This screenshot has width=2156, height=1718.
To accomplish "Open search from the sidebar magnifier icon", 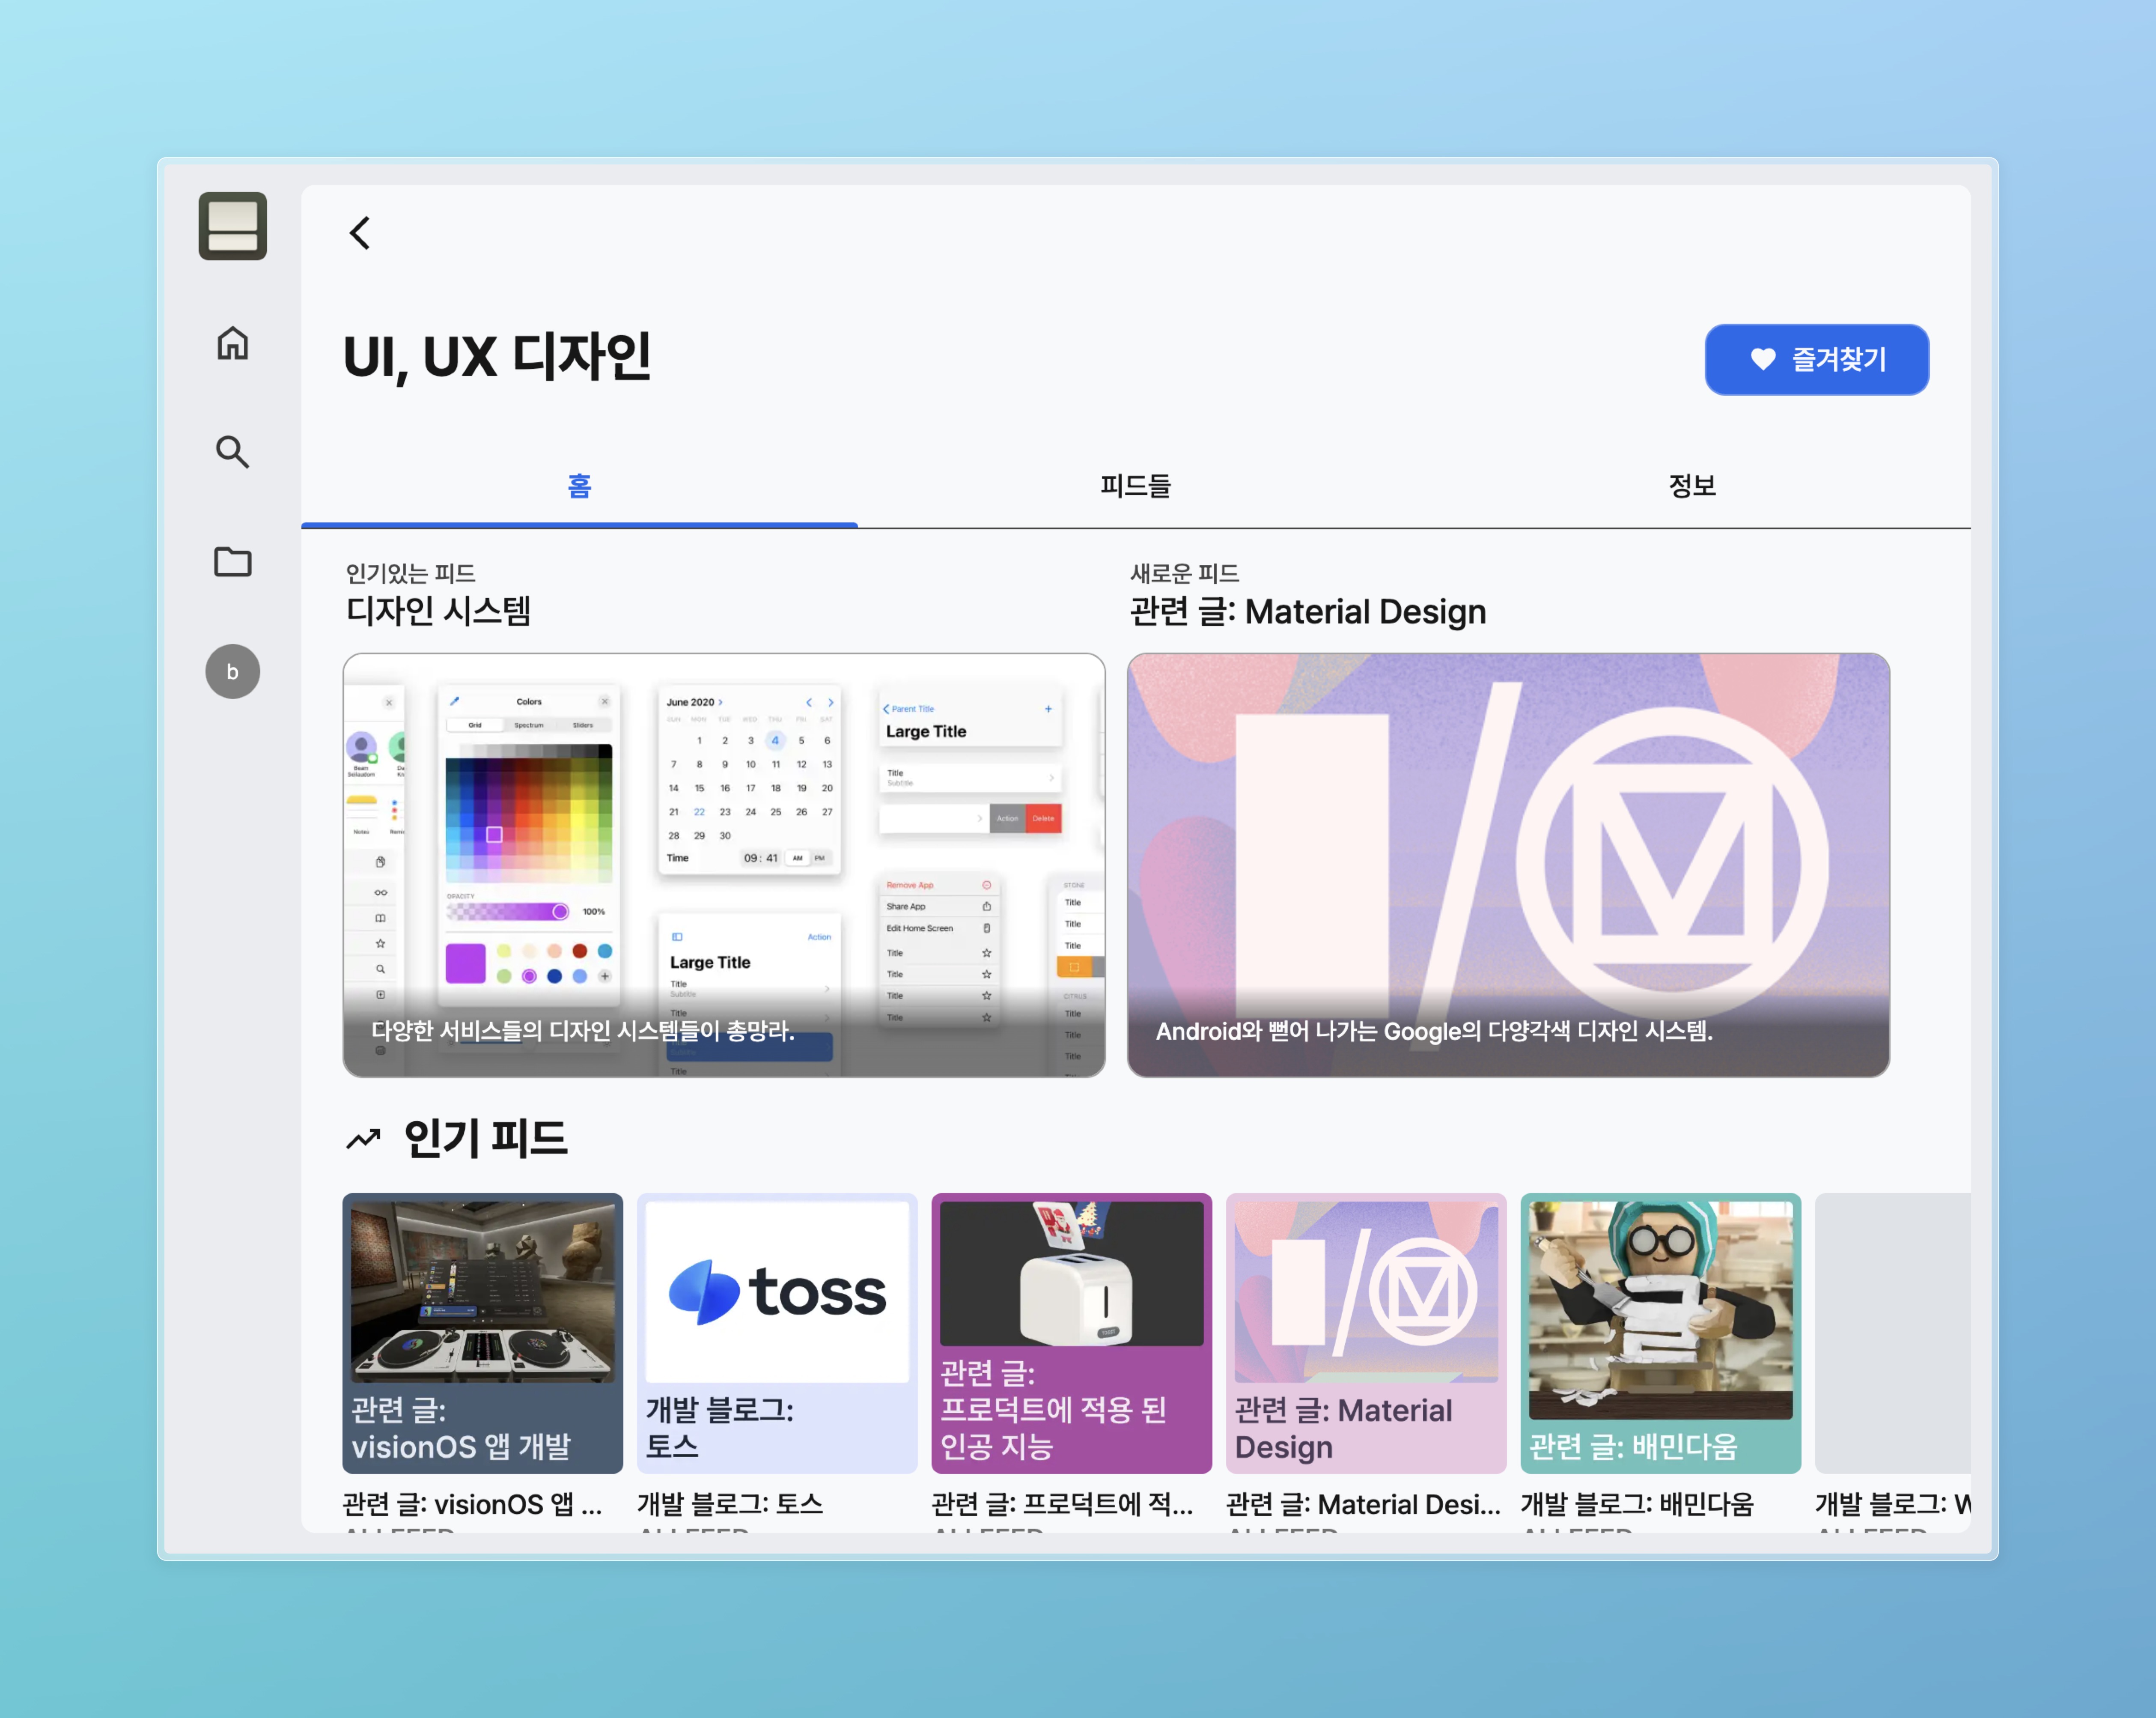I will coord(232,452).
